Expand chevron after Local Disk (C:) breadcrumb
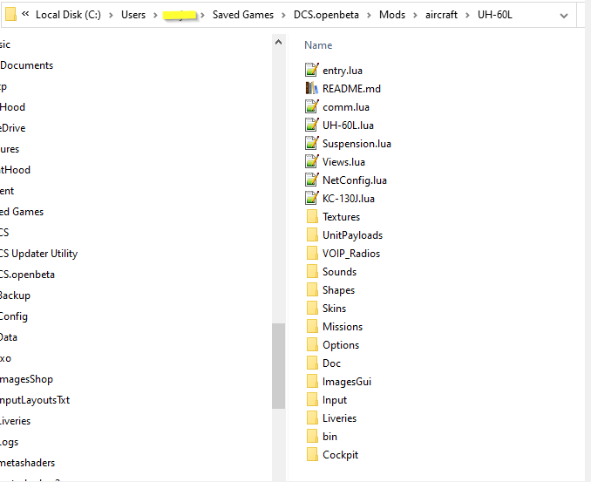This screenshot has width=591, height=482. pos(111,15)
